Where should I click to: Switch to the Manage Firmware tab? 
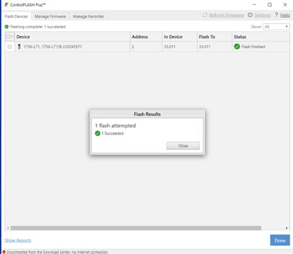pos(50,16)
